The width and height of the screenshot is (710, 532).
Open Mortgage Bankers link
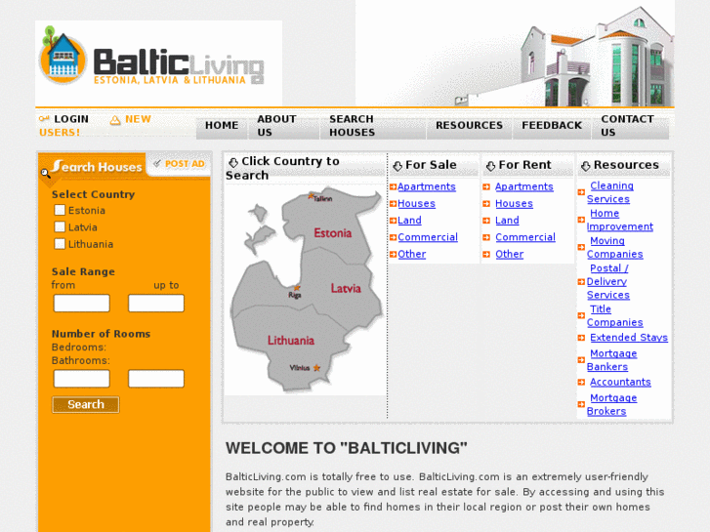(x=611, y=360)
